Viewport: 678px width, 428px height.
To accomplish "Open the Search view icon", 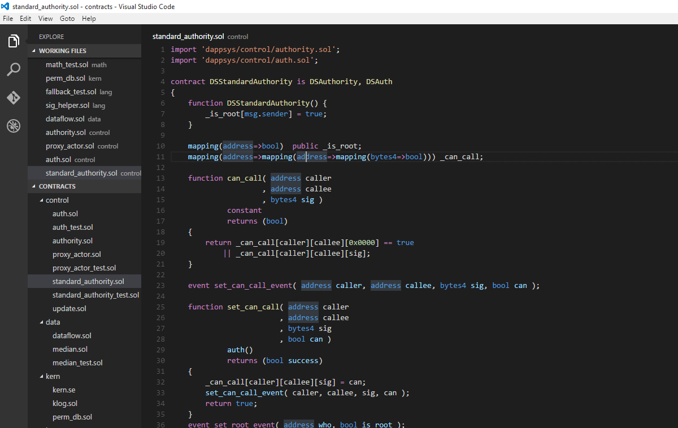I will click(x=14, y=69).
